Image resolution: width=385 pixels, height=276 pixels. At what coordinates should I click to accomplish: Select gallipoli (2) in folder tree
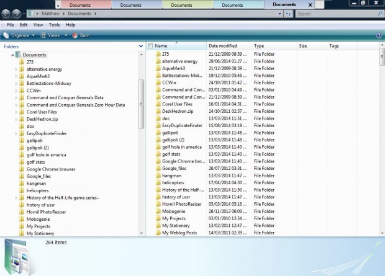coord(37,148)
